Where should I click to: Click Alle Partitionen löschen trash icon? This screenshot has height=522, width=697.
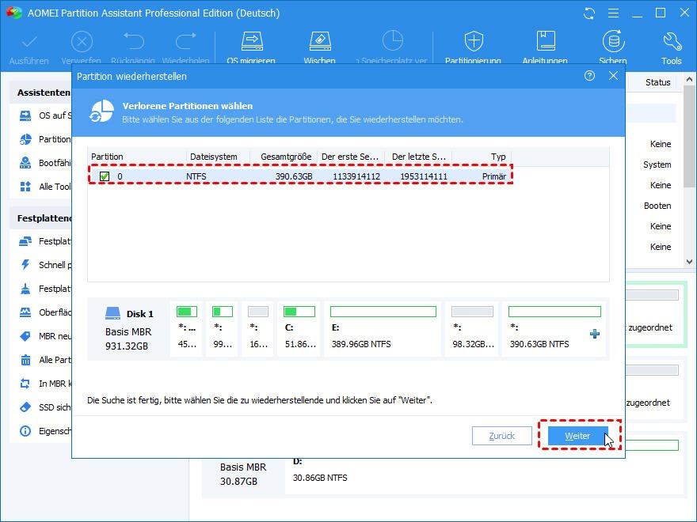click(25, 360)
